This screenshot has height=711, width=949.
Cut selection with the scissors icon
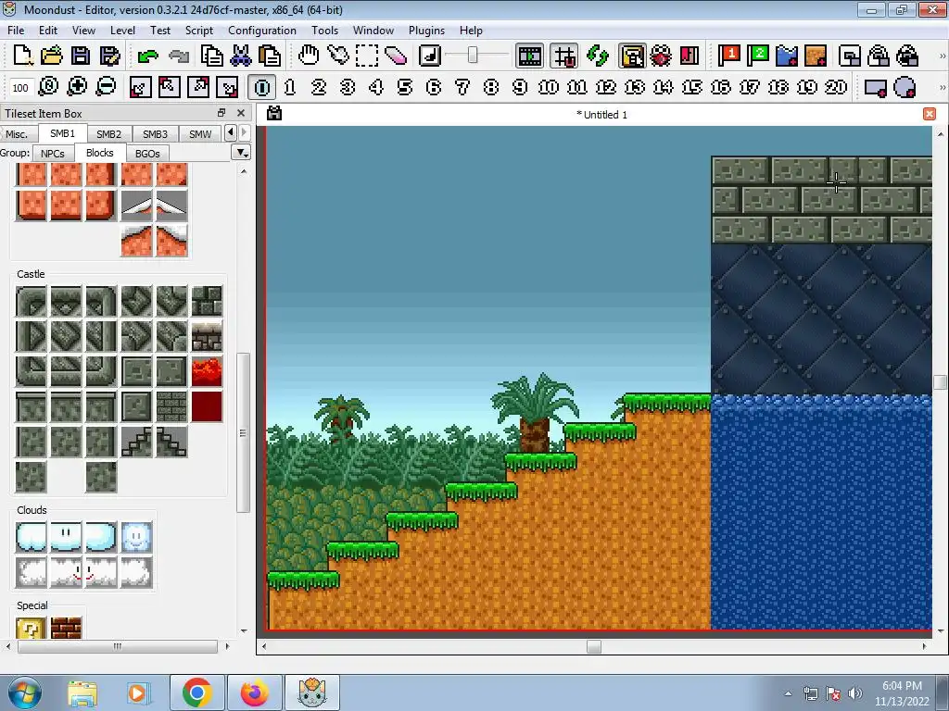(241, 56)
